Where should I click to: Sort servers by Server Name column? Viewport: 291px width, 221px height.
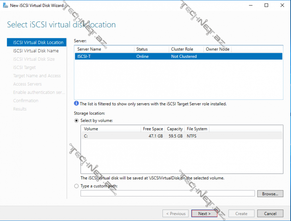[104, 49]
